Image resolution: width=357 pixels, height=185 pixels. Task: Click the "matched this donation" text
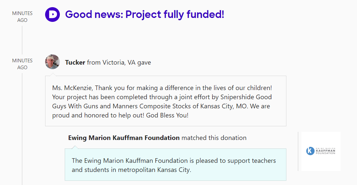click(214, 138)
